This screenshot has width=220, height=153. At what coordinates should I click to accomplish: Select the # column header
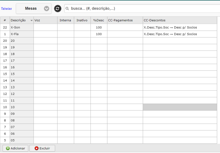[x=5, y=20]
